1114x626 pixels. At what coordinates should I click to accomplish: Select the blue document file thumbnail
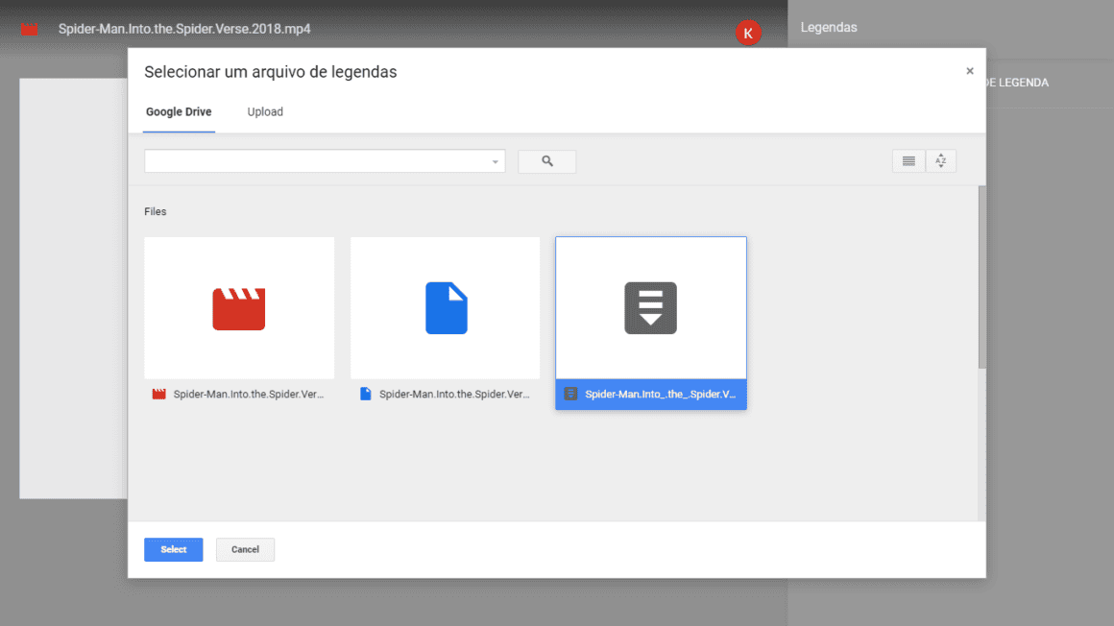click(446, 307)
